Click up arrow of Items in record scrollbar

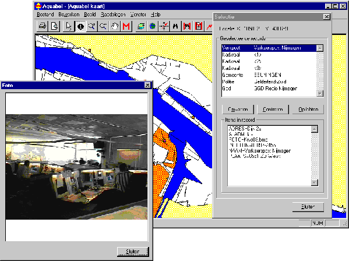(314, 129)
